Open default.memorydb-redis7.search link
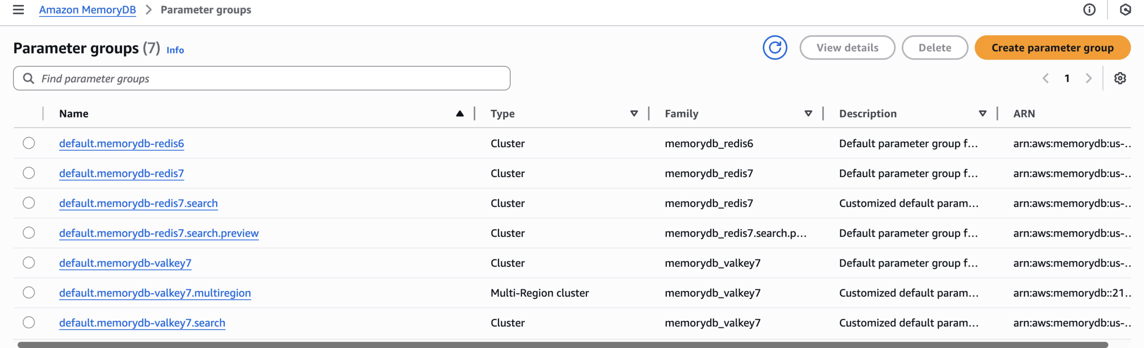This screenshot has width=1144, height=348. [x=138, y=203]
